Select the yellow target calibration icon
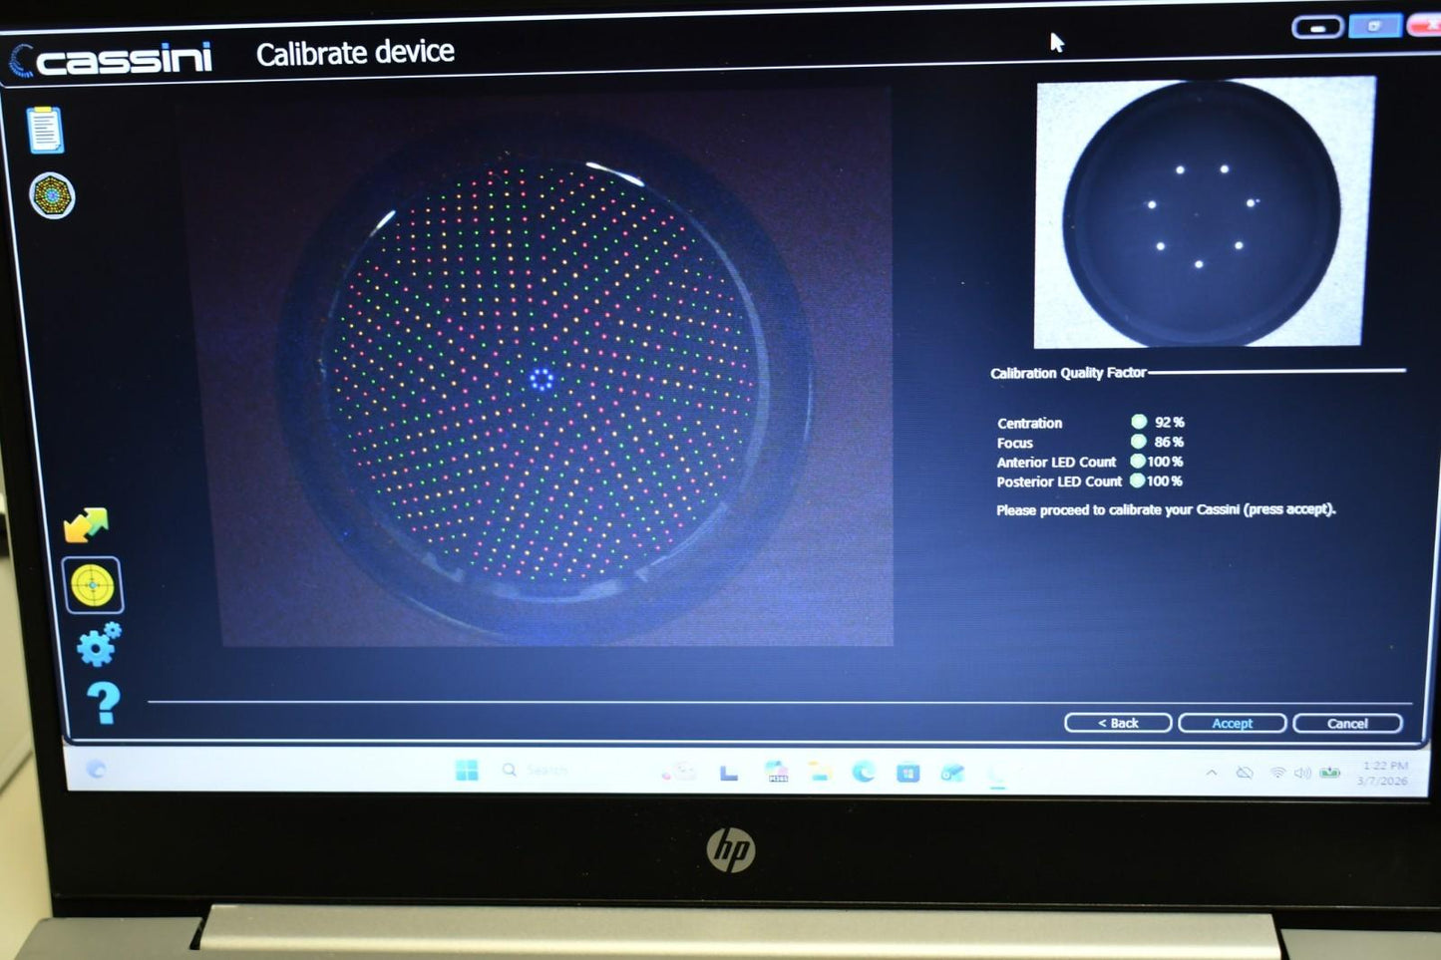1441x960 pixels. coord(93,585)
